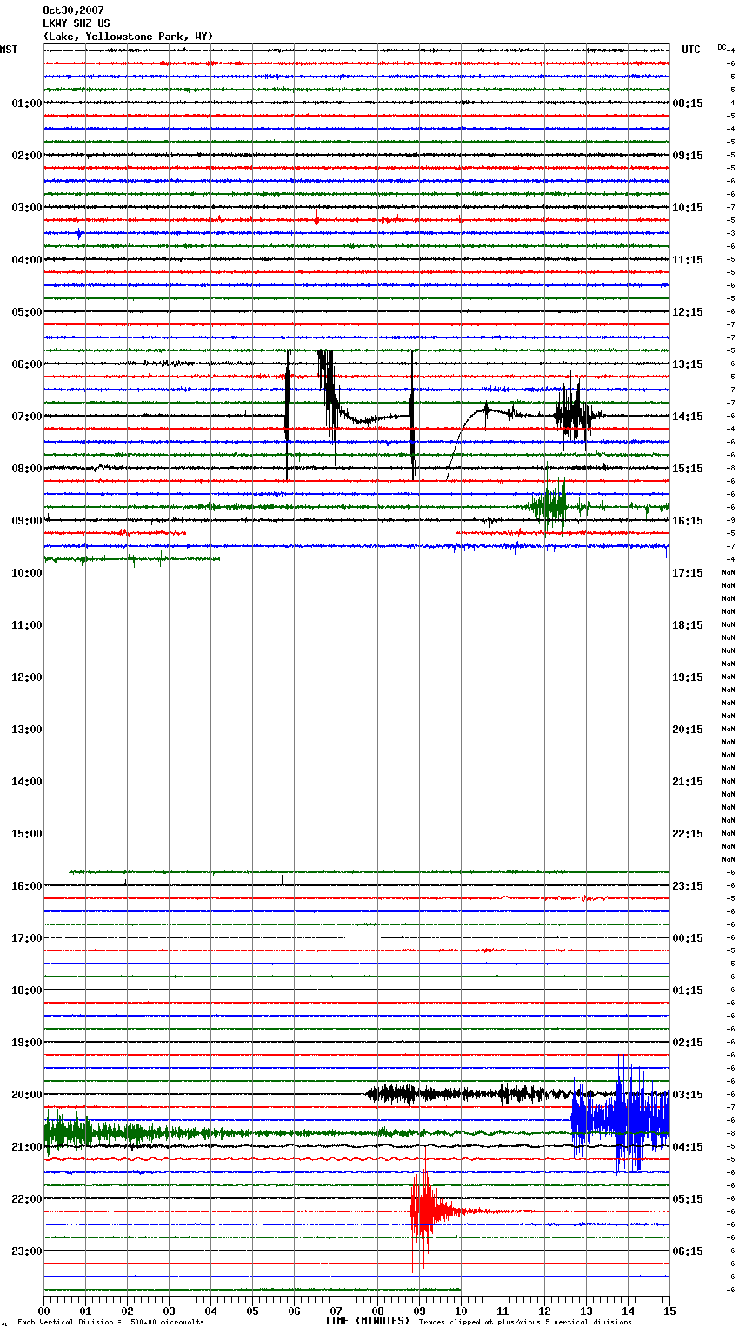The image size is (739, 1334).
Task: Select the 06:00 MST time label
Action: [x=27, y=364]
